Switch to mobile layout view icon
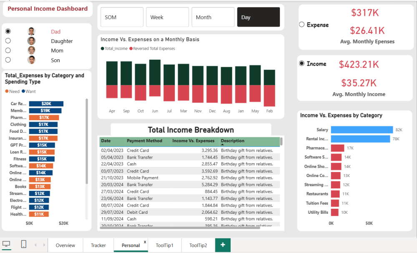 24,244
